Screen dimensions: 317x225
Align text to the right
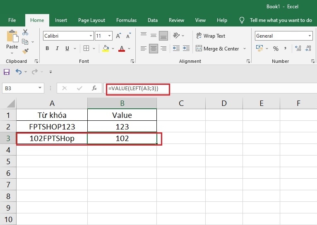pos(163,48)
